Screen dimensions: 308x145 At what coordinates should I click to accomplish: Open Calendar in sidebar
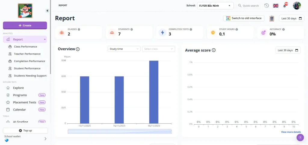19,110
